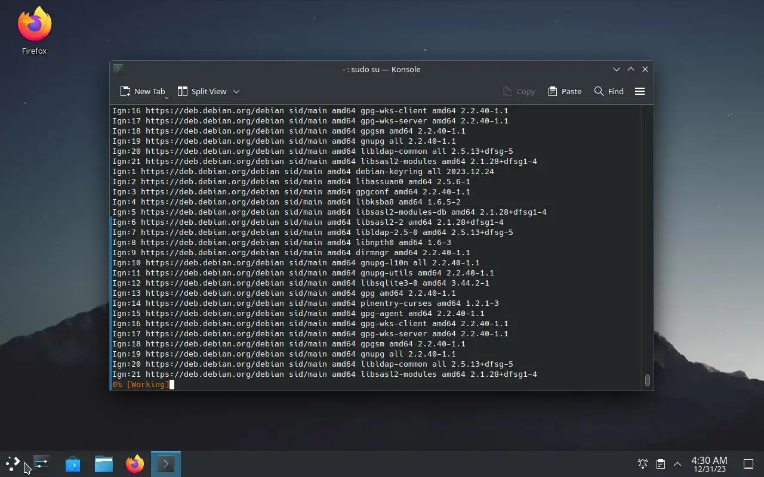
Task: Open a New Tab in Konsole
Action: click(142, 91)
